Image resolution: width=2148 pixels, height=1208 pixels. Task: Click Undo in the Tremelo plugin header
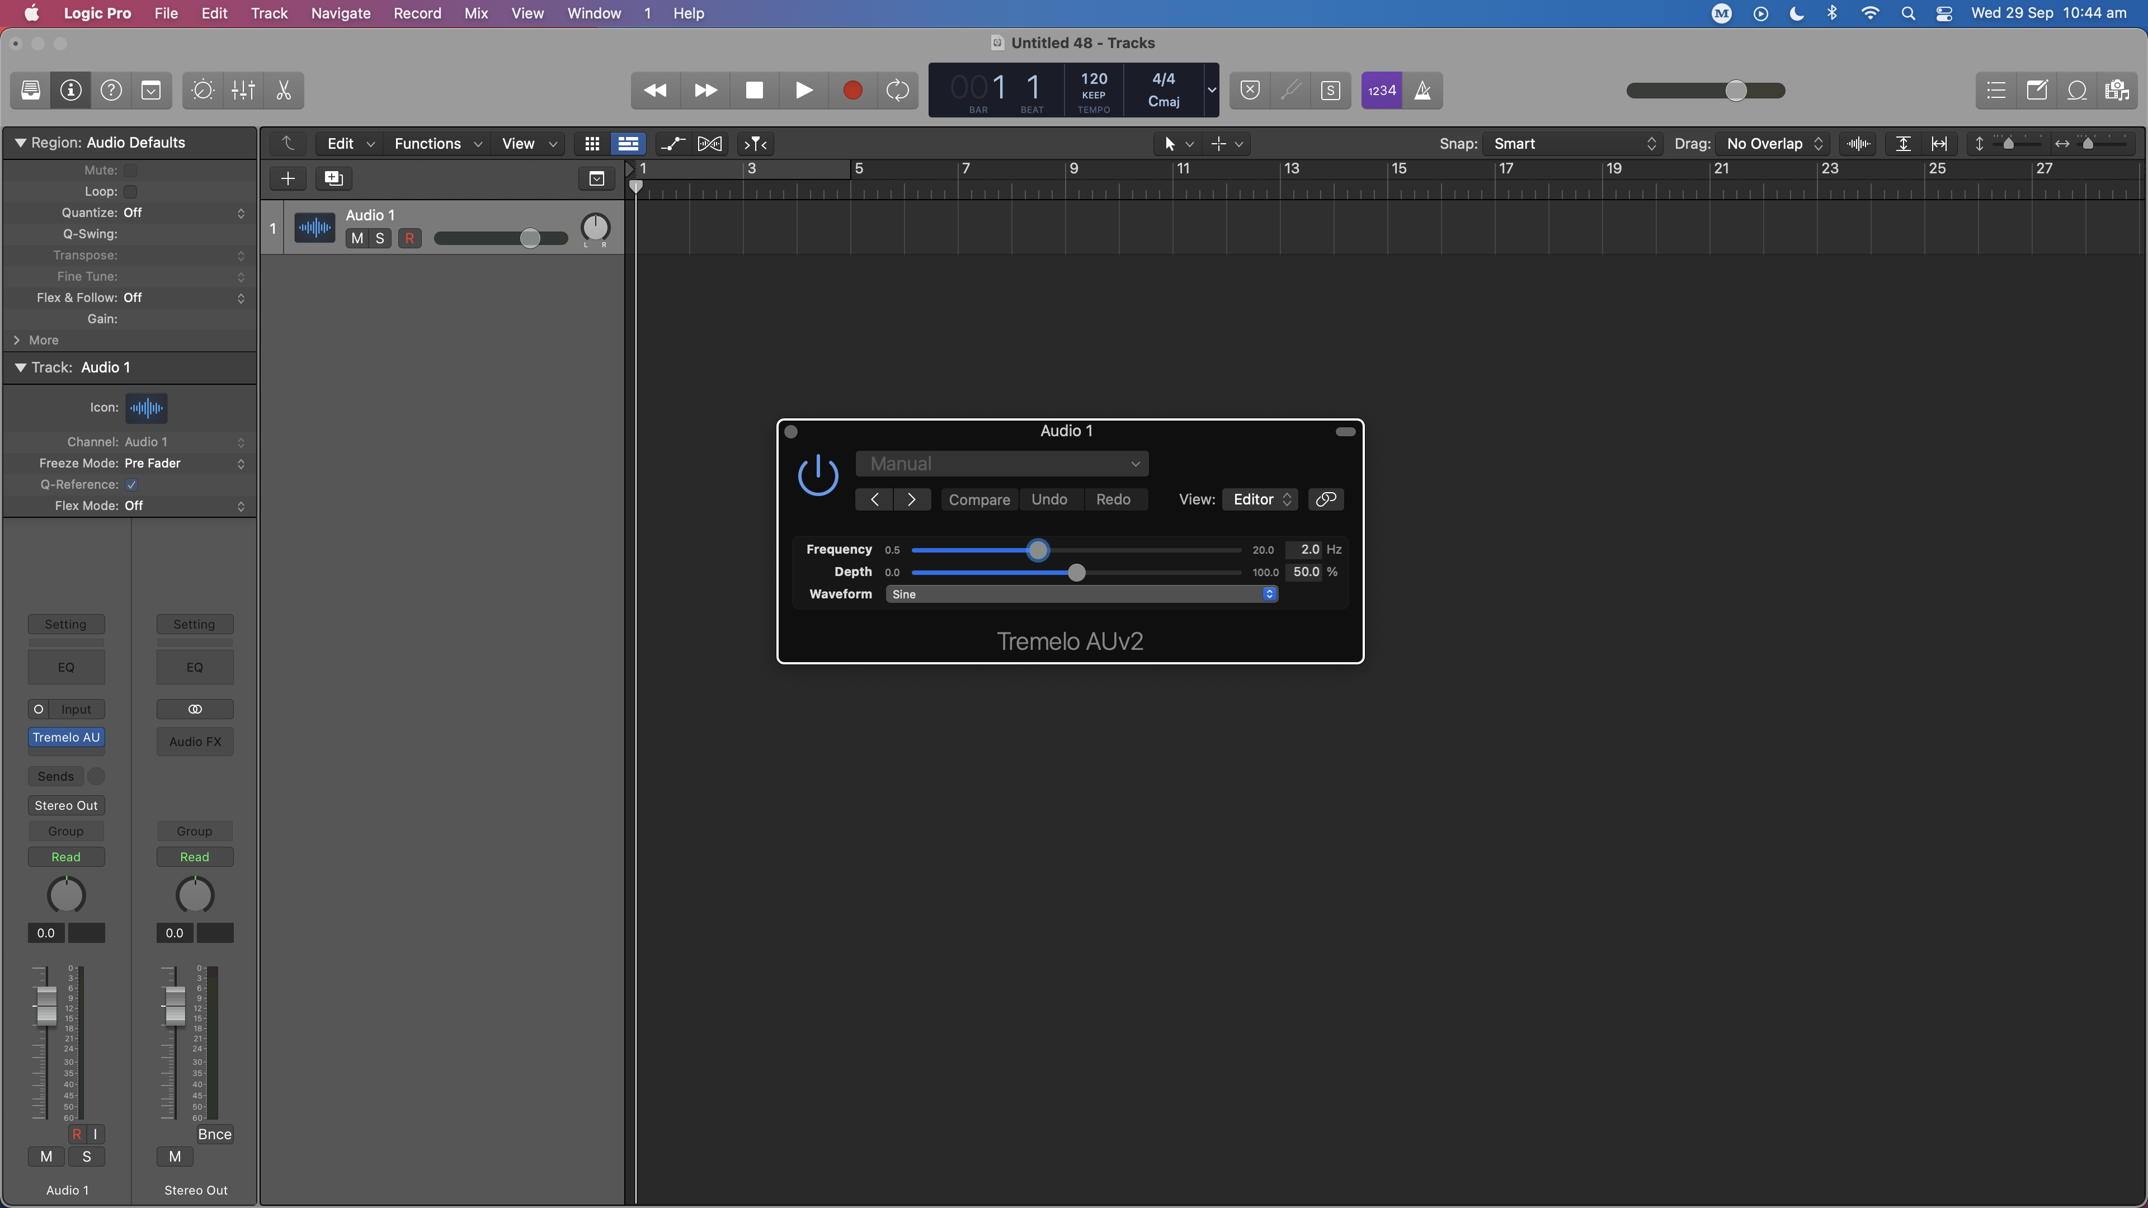tap(1049, 499)
